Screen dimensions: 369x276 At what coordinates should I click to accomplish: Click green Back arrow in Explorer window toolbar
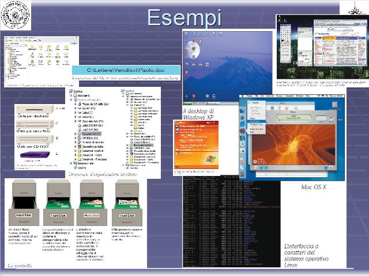pos(7,40)
